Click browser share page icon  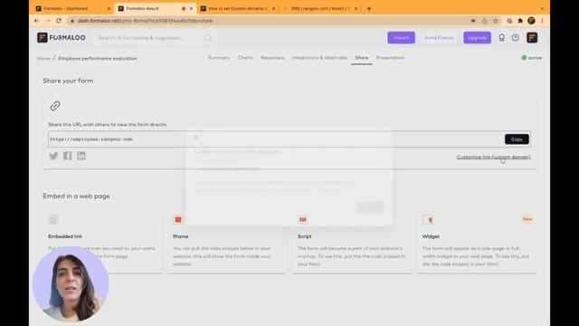click(485, 21)
